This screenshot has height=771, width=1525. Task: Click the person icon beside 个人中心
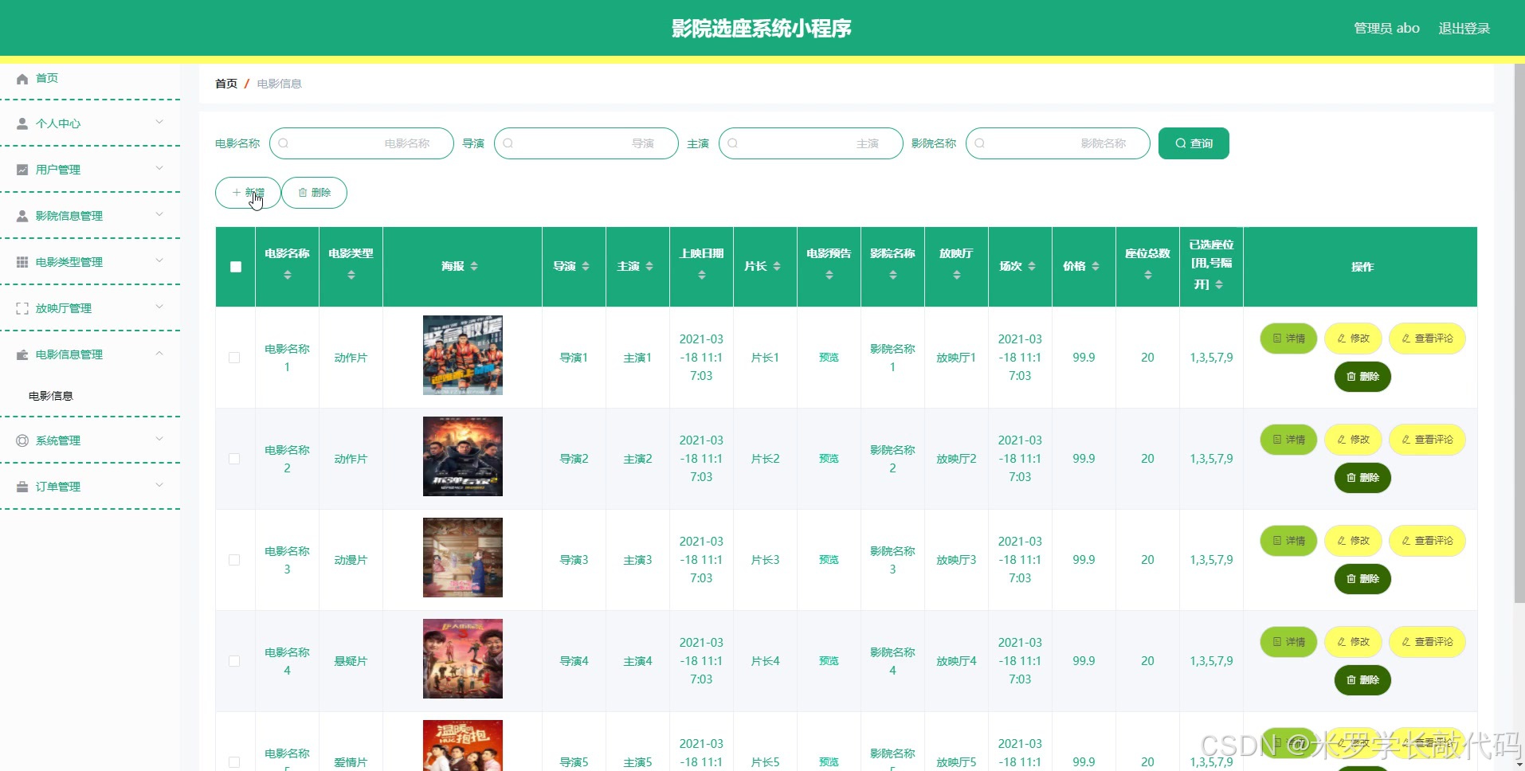[22, 123]
